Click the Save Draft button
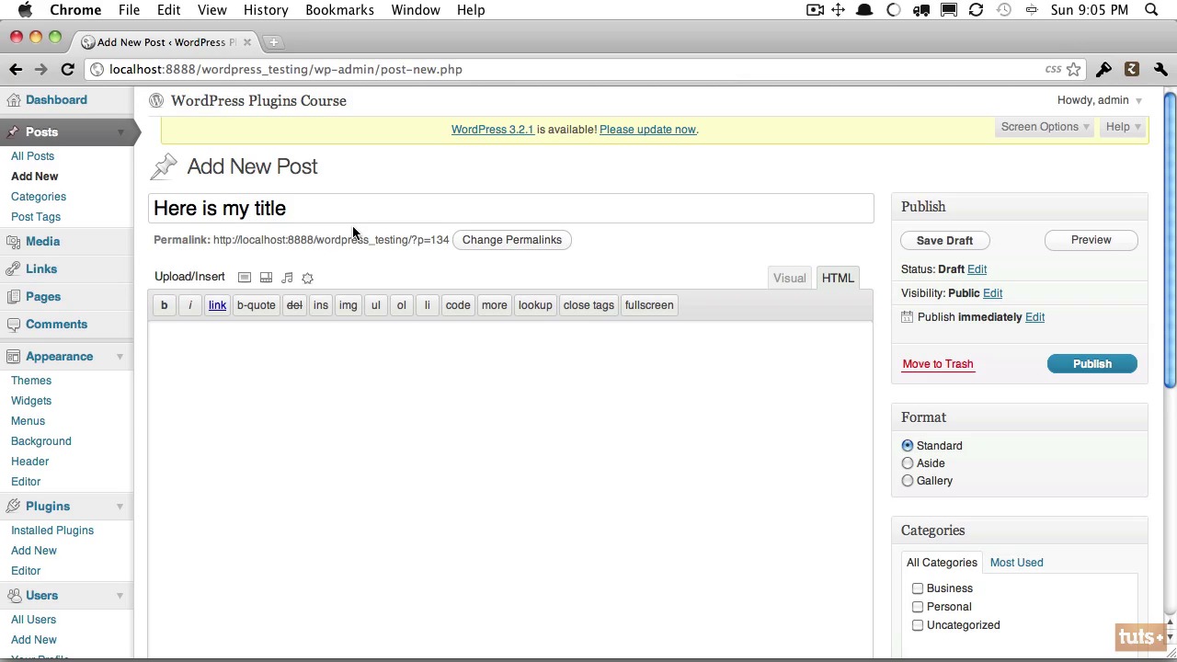Image resolution: width=1177 pixels, height=662 pixels. click(x=944, y=240)
